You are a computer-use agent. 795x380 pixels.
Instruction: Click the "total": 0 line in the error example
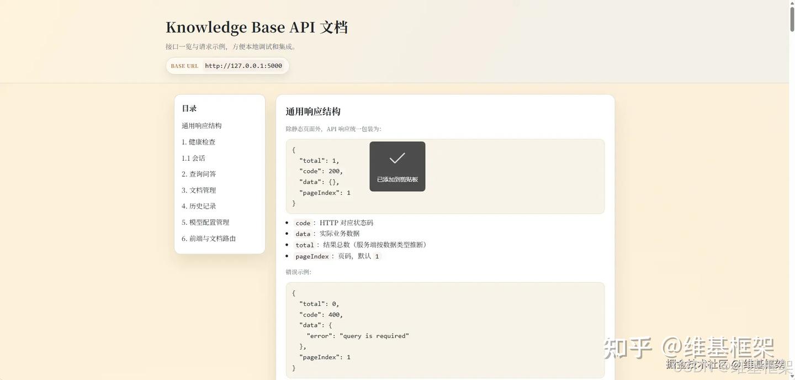pyautogui.click(x=319, y=304)
